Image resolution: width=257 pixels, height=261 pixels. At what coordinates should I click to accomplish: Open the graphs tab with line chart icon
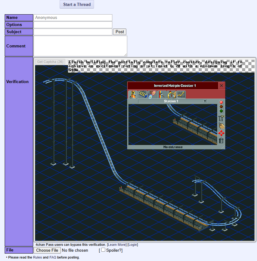(x=181, y=95)
